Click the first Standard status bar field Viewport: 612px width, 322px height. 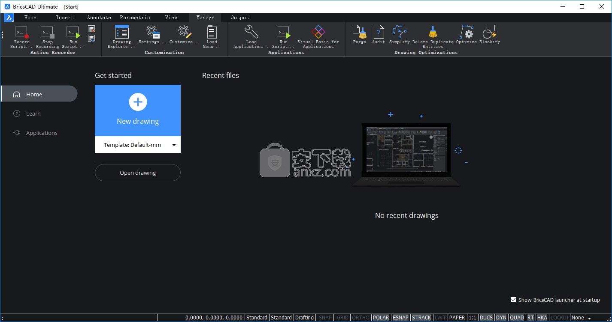(x=257, y=318)
